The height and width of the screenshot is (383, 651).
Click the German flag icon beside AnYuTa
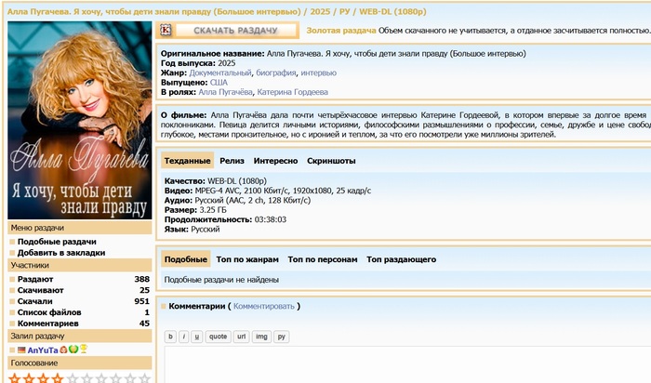click(x=20, y=350)
